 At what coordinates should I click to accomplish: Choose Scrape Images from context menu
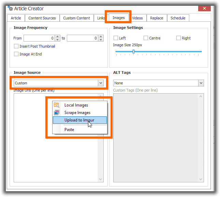pyautogui.click(x=80, y=113)
